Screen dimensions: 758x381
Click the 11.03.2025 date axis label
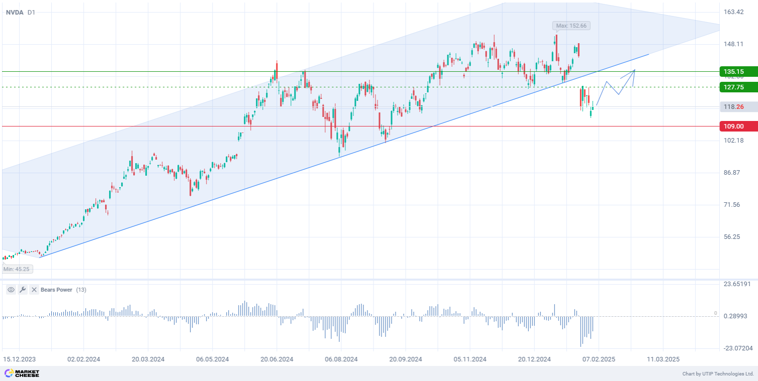click(662, 359)
